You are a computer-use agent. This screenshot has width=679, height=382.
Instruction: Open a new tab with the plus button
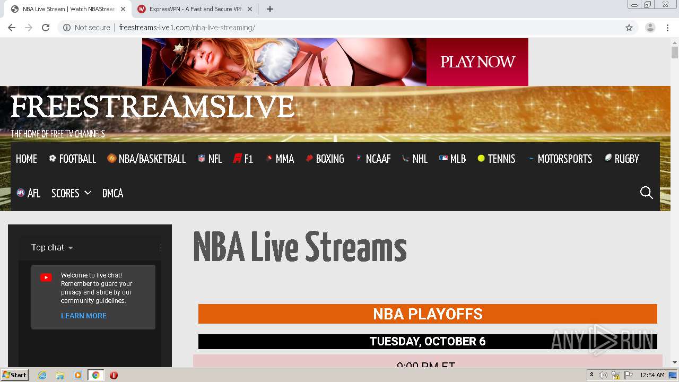[269, 9]
